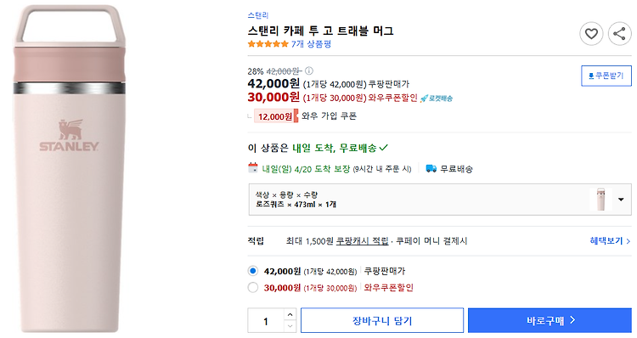
Task: Click the 쿠폰받기 coupon button
Action: pos(606,76)
